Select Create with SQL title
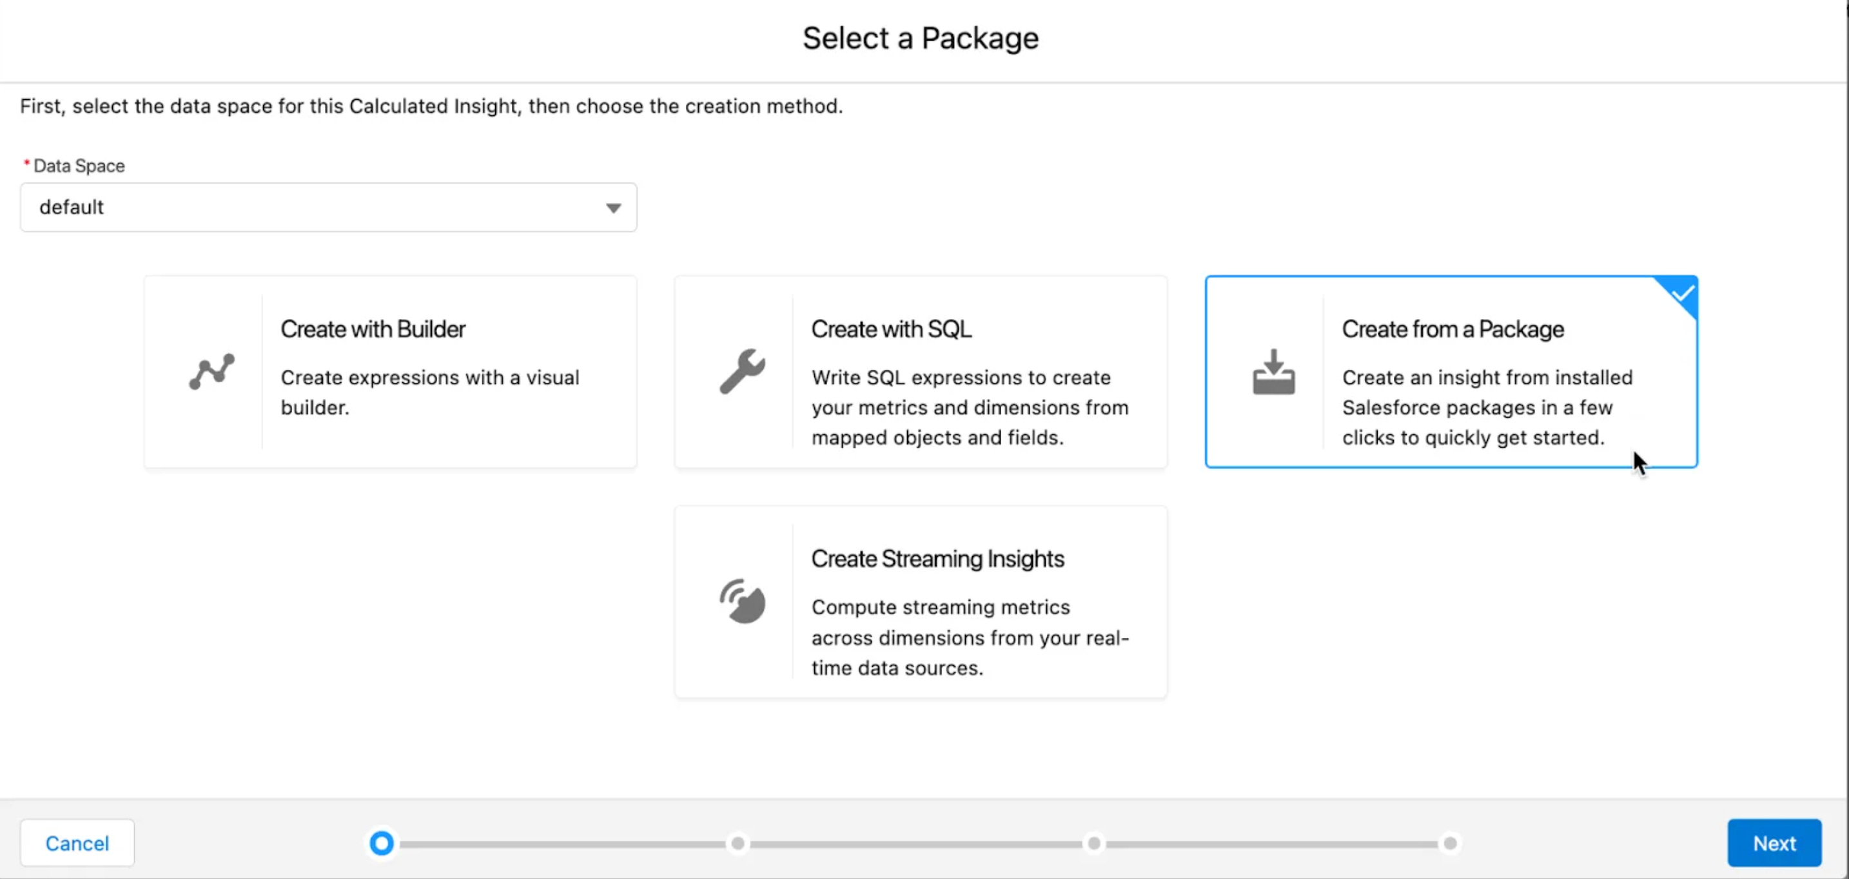 [891, 329]
